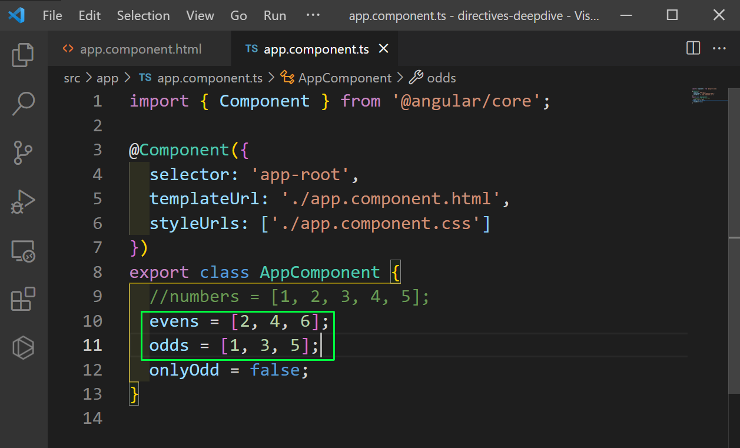Click line number 12 in gutter

click(x=92, y=370)
